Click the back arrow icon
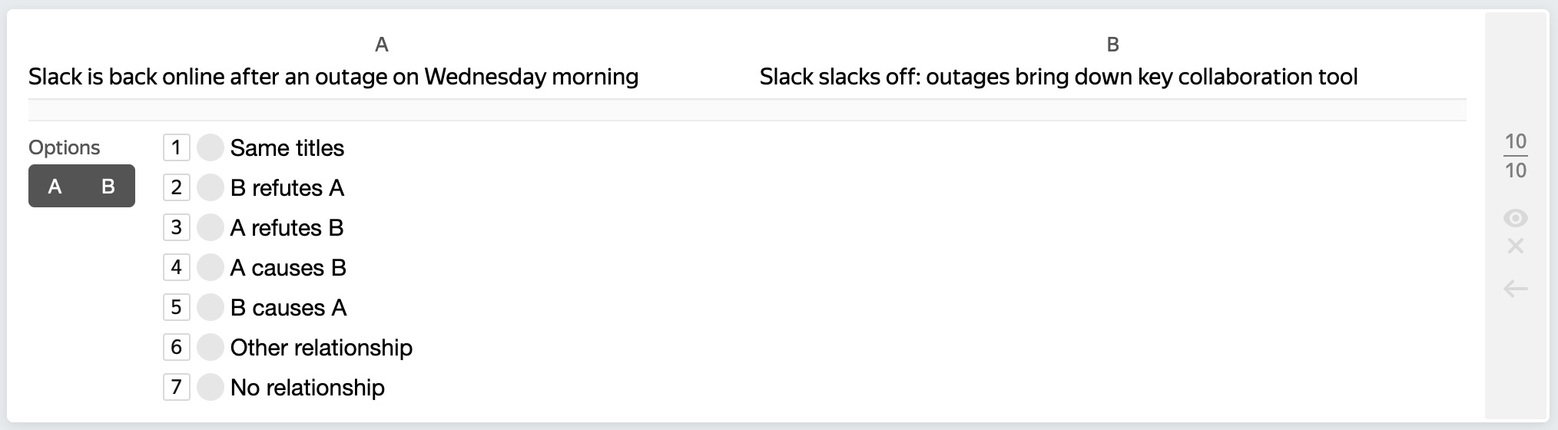This screenshot has width=1558, height=430. tap(1515, 289)
